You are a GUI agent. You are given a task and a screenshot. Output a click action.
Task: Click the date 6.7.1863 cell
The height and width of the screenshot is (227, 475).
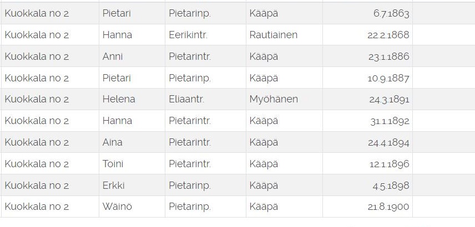click(x=391, y=13)
